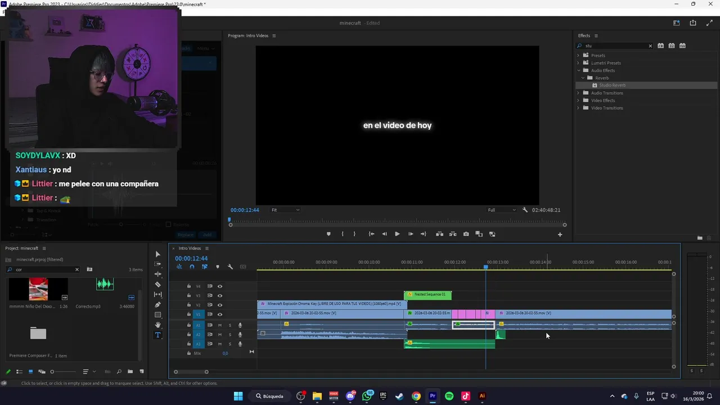Screen dimensions: 720x405
Task: Select the Selection tool arrow
Action: click(x=157, y=254)
